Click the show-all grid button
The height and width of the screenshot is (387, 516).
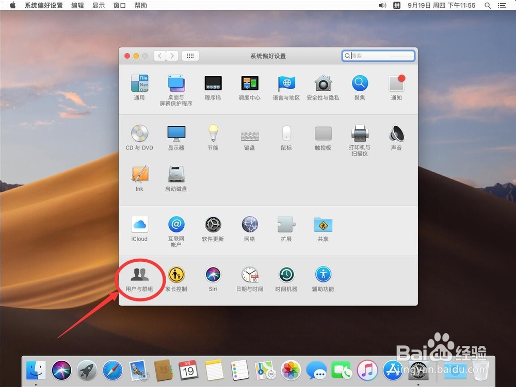click(x=190, y=56)
